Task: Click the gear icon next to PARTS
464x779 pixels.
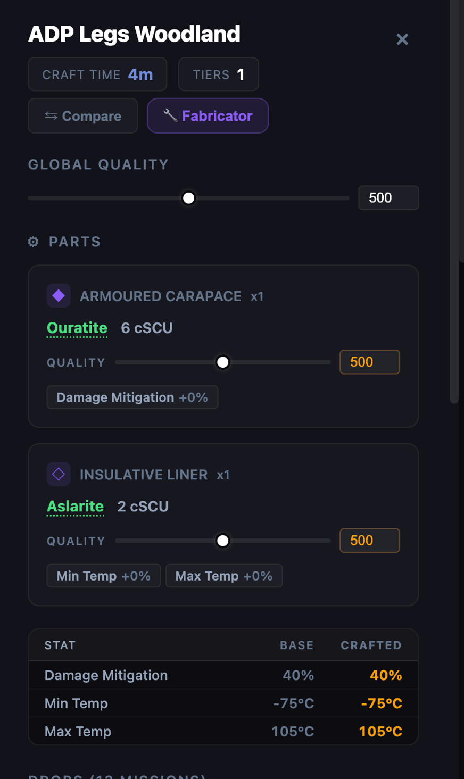Action: (x=33, y=242)
